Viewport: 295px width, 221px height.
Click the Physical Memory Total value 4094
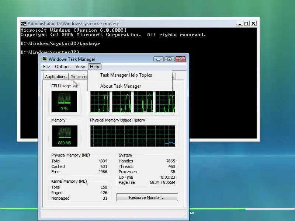(x=103, y=161)
